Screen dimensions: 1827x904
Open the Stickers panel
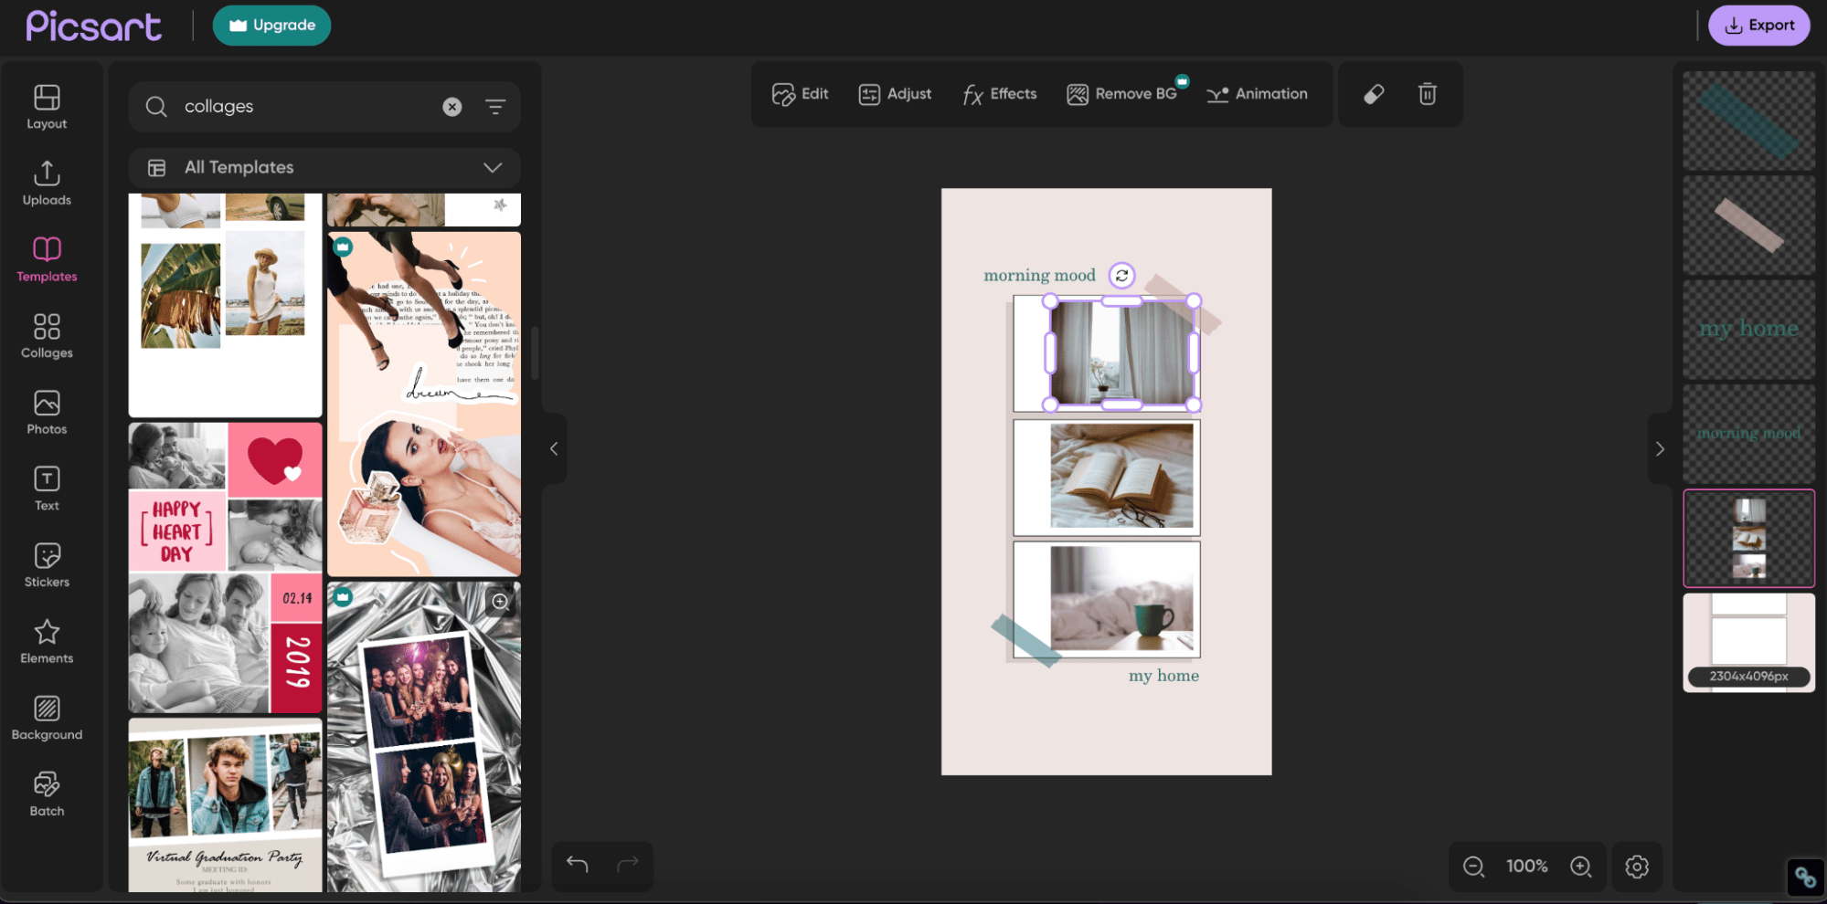click(x=47, y=565)
